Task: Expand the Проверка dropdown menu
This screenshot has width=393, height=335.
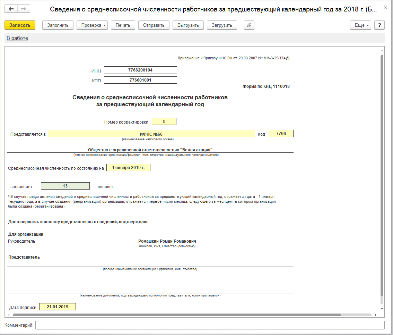Action: pyautogui.click(x=92, y=25)
